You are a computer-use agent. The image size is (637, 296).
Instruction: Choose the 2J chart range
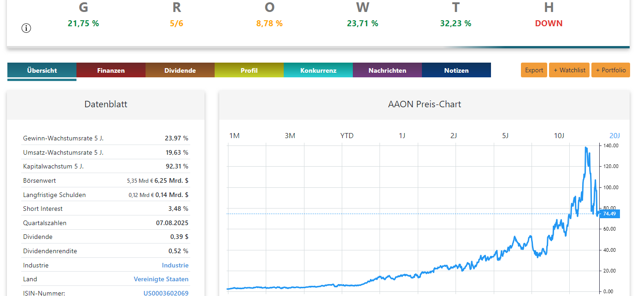click(x=454, y=135)
